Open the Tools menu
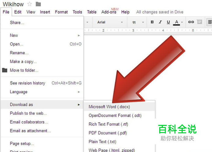Screen dimensions: 212x152 tap(77, 12)
